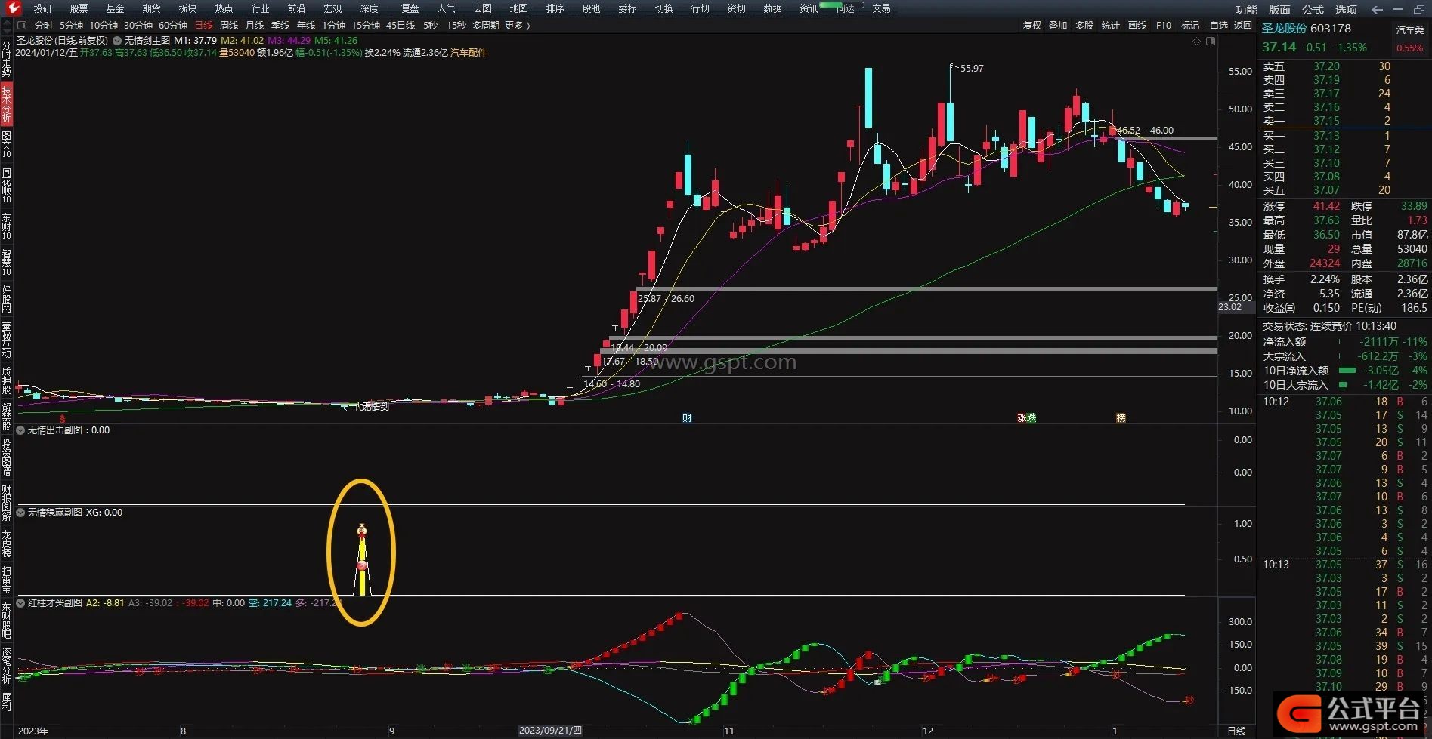Open F10 company information
The width and height of the screenshot is (1432, 739).
coord(1164,26)
